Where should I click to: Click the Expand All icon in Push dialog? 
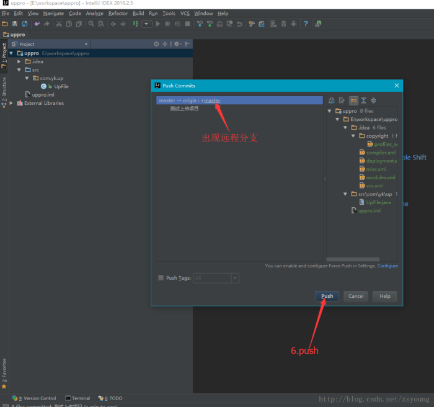click(x=363, y=101)
